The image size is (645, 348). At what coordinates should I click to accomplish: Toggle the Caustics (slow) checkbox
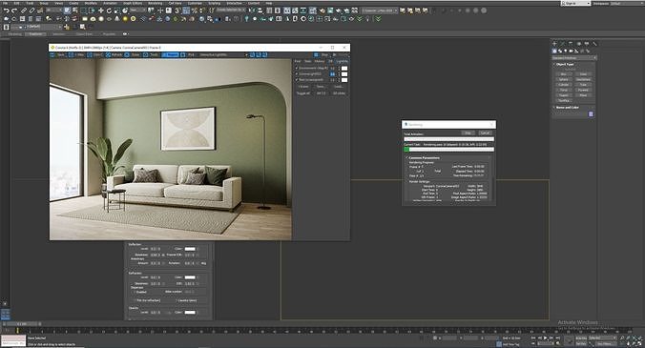click(x=177, y=300)
